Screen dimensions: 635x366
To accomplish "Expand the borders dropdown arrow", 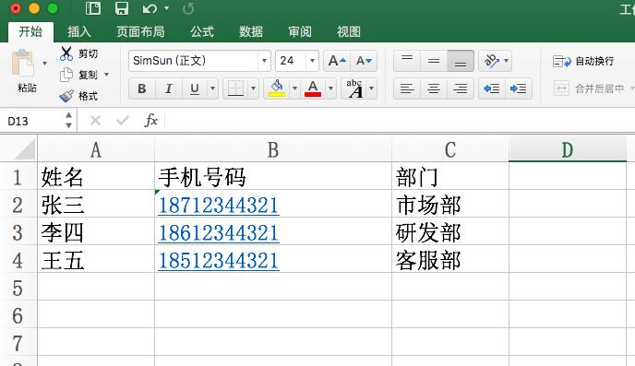I will click(253, 89).
